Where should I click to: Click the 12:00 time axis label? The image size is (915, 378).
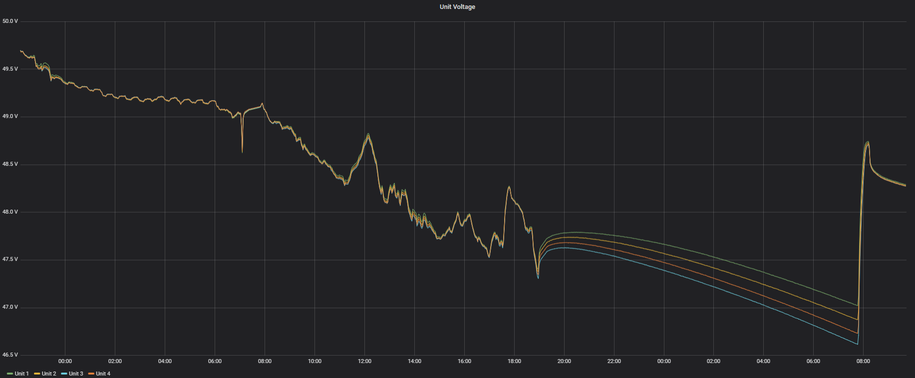click(x=364, y=361)
